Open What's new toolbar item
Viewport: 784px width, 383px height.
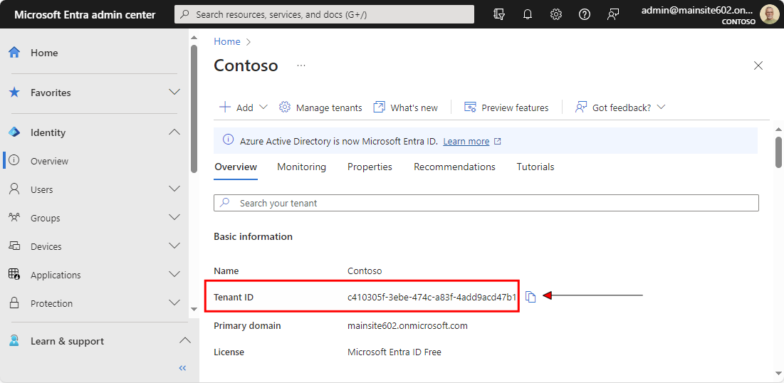[x=405, y=107]
